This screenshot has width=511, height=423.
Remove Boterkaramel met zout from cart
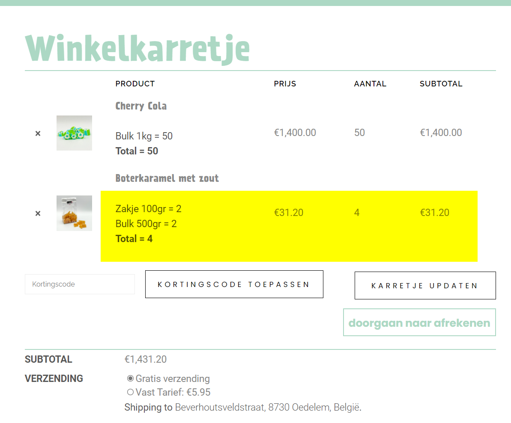click(x=38, y=213)
